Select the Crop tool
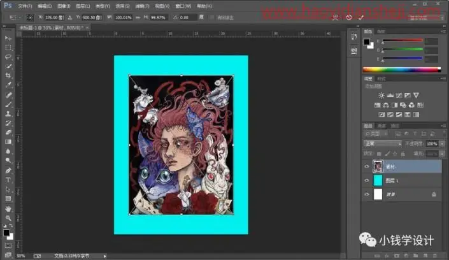This screenshot has height=260, width=449. coord(8,76)
